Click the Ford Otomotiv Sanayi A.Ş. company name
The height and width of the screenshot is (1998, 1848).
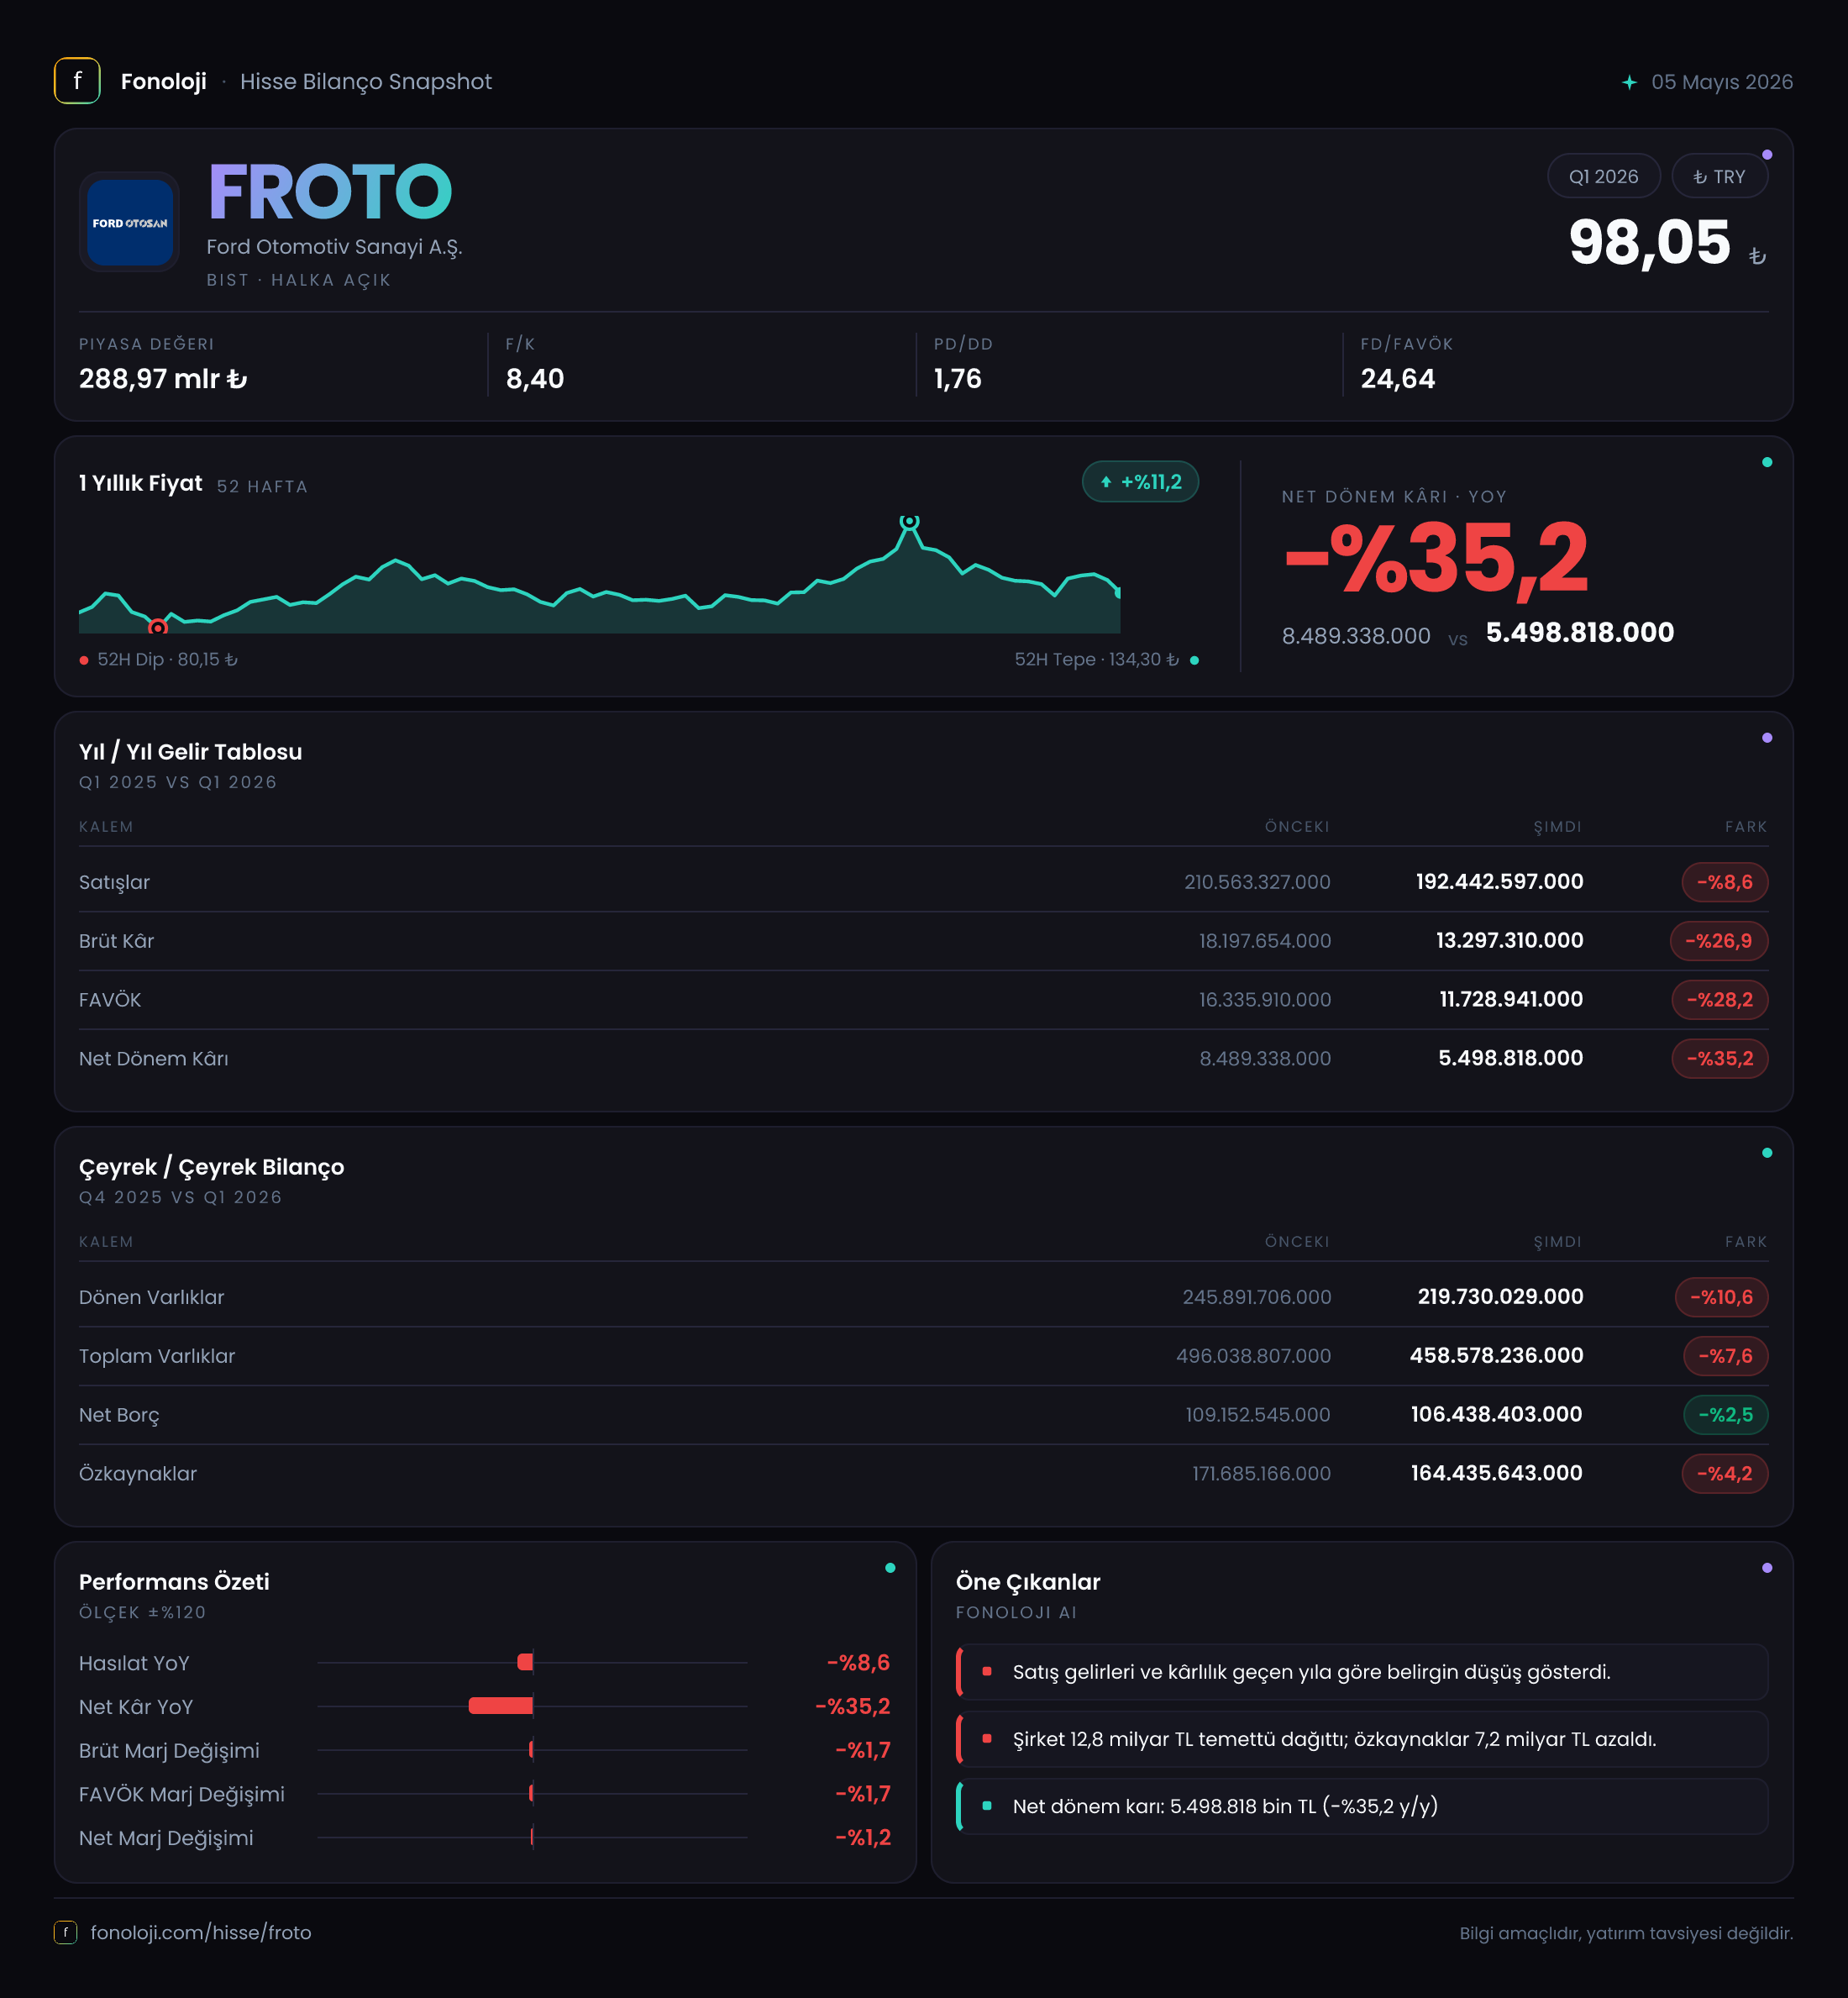pyautogui.click(x=335, y=247)
